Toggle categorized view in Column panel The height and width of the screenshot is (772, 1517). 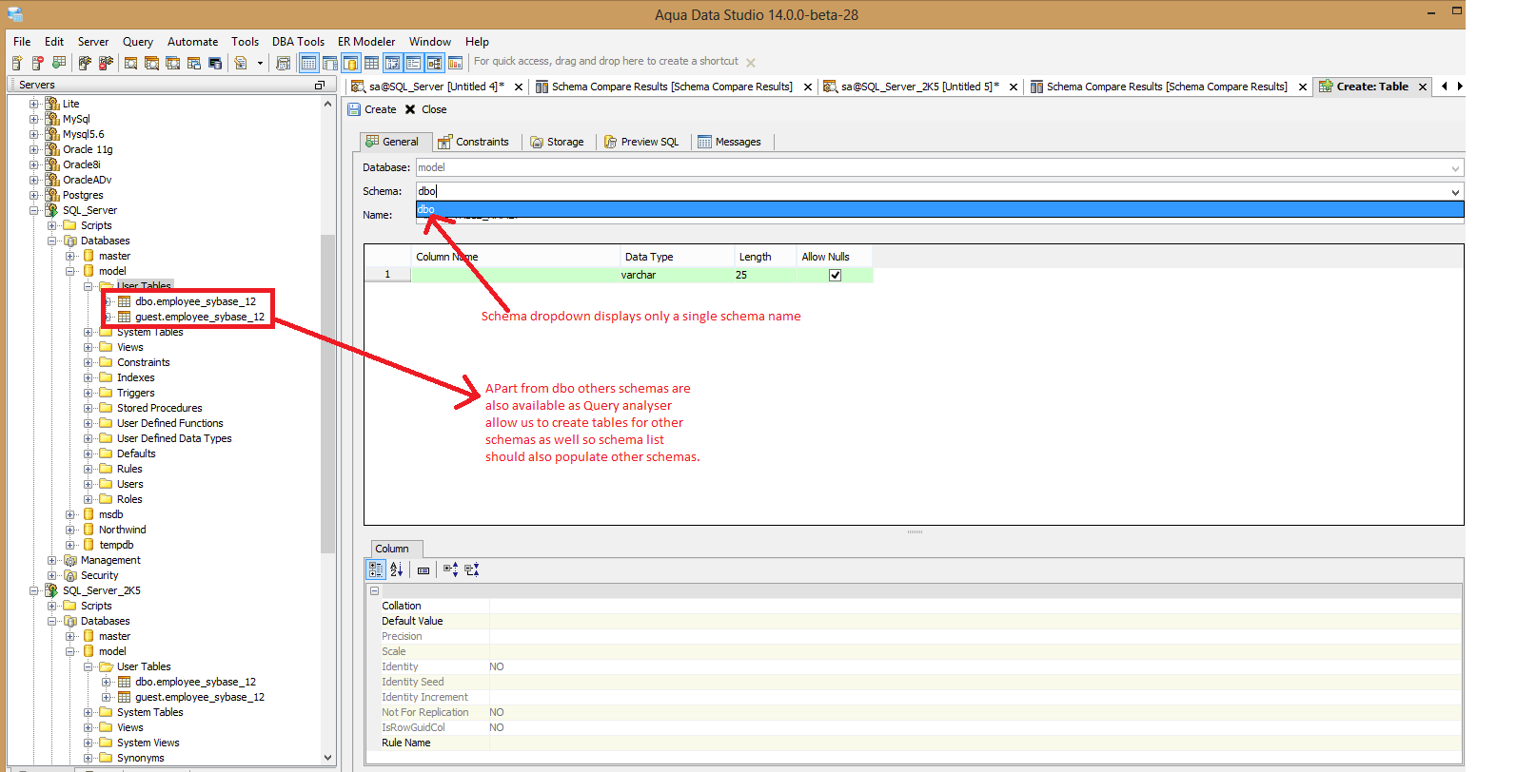click(x=376, y=569)
